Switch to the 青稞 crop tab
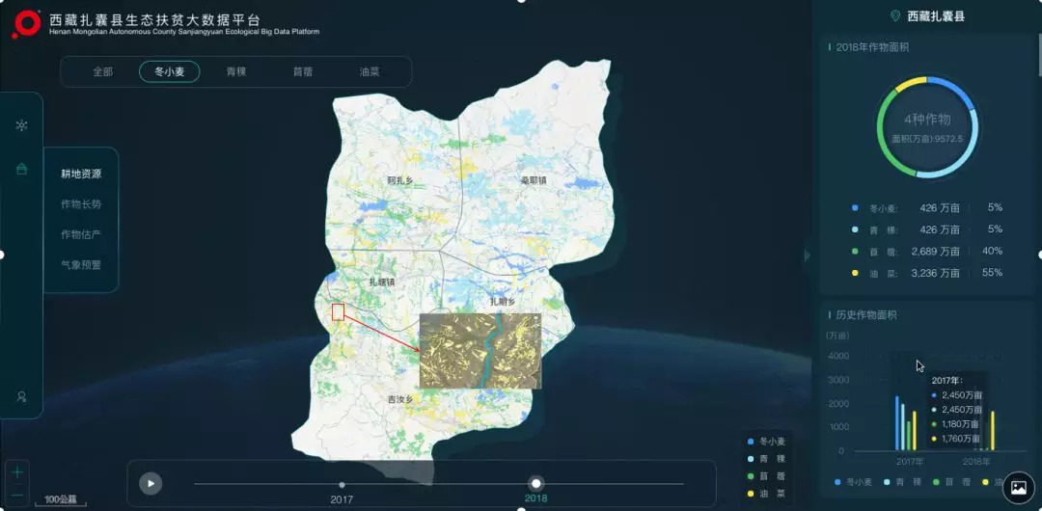 coord(235,71)
